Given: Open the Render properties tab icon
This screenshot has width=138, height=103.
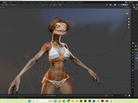Looking at the screenshot, I should click(x=133, y=50).
